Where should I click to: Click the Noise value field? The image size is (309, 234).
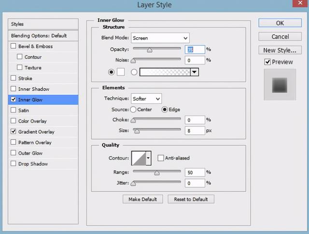click(195, 60)
